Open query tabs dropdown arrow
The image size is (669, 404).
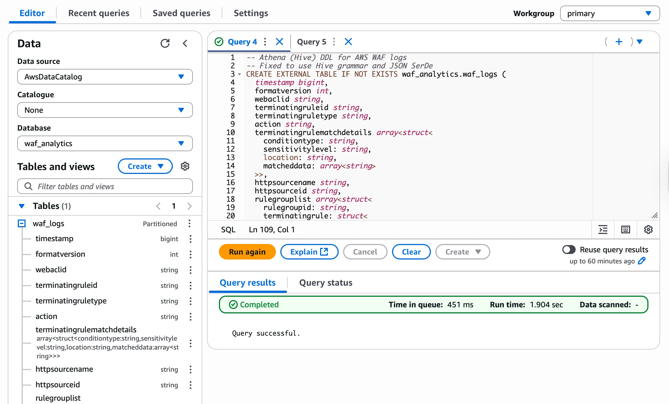pos(640,42)
